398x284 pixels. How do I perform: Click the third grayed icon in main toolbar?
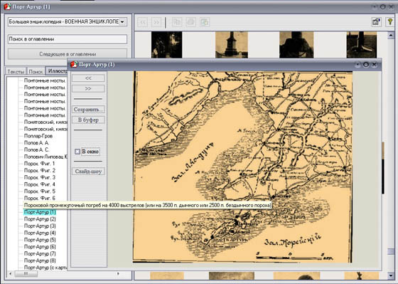coord(205,22)
